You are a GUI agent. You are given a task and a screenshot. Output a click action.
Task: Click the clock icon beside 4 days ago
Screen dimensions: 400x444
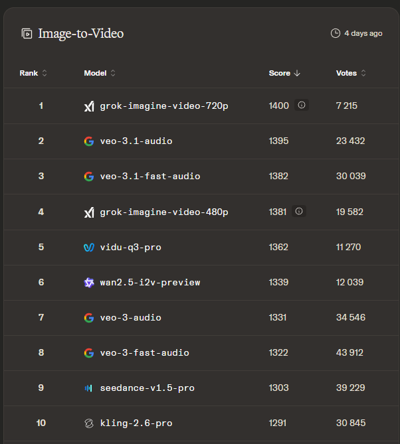click(336, 33)
